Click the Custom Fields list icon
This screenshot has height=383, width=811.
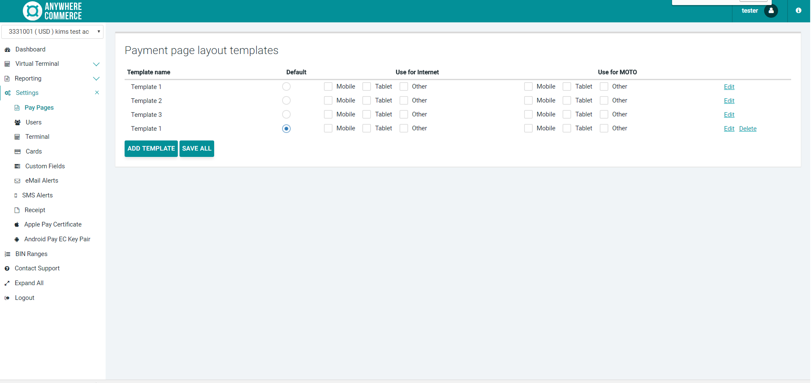click(17, 167)
